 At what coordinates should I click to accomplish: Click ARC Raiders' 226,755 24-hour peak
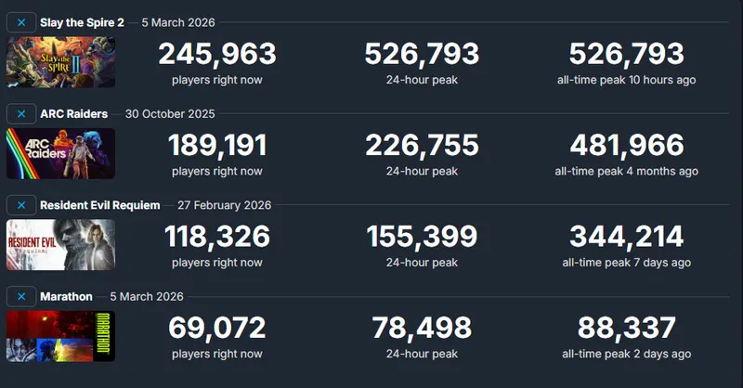(x=423, y=146)
